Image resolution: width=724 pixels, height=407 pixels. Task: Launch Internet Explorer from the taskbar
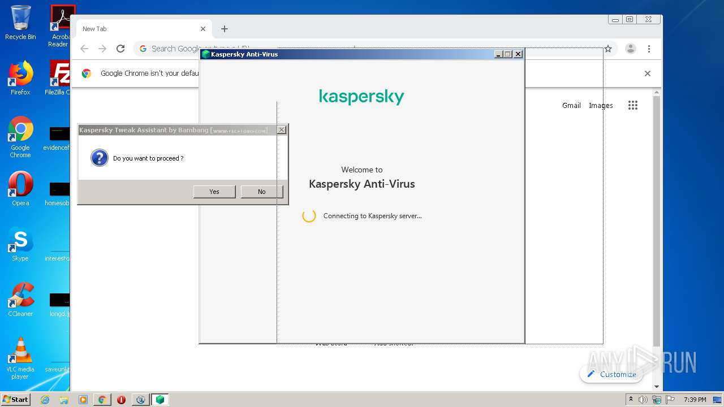pos(45,400)
